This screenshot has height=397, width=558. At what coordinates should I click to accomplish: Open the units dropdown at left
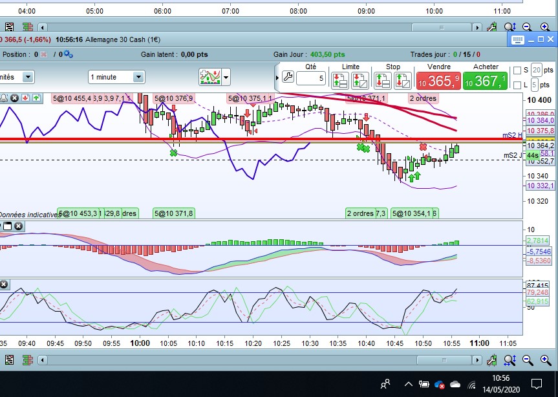[28, 77]
